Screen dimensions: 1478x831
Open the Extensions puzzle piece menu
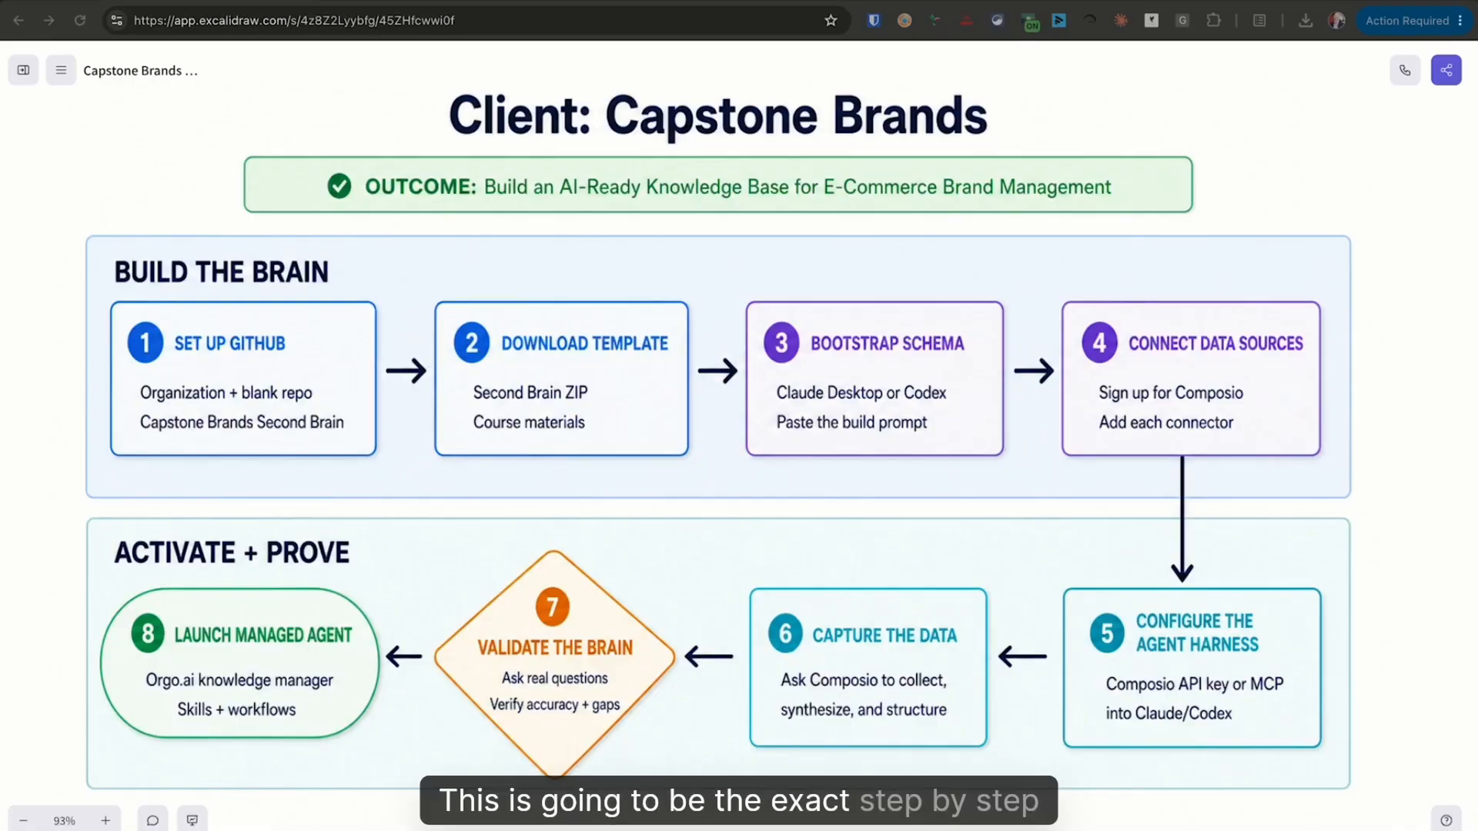(x=1214, y=21)
